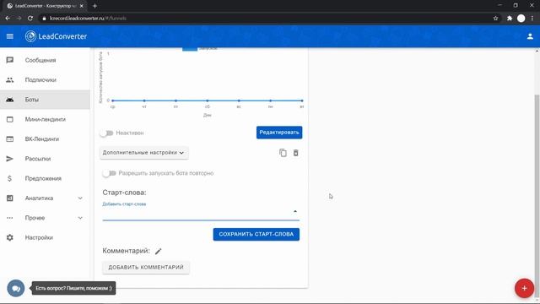
Task: Click the Мини-лендинги window icon
Action: pyautogui.click(x=9, y=119)
